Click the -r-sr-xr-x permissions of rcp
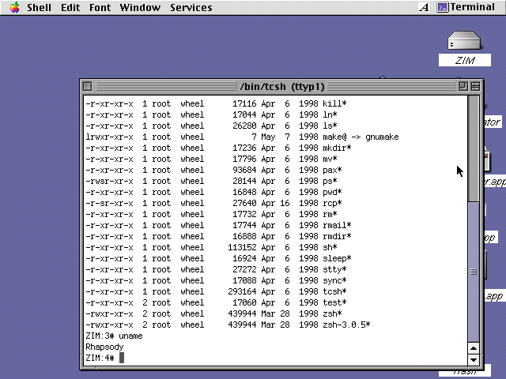This screenshot has width=506, height=379. coord(109,204)
